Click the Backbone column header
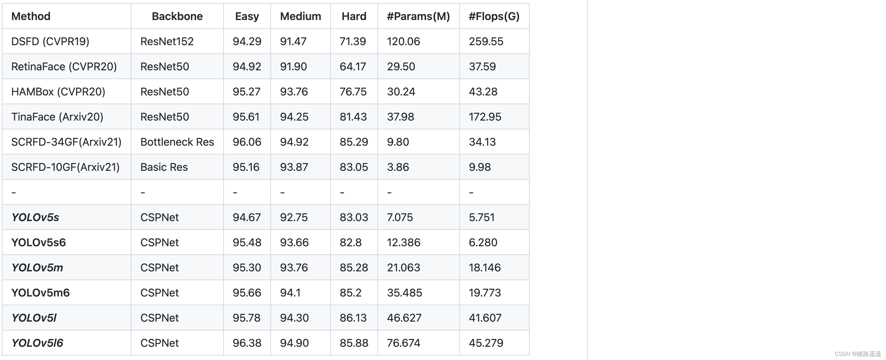This screenshot has height=360, width=886. (177, 16)
